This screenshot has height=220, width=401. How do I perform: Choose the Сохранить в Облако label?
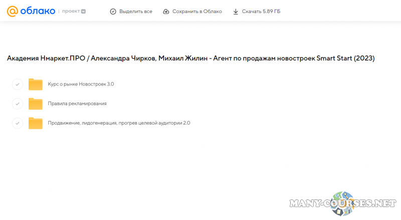[x=197, y=11]
